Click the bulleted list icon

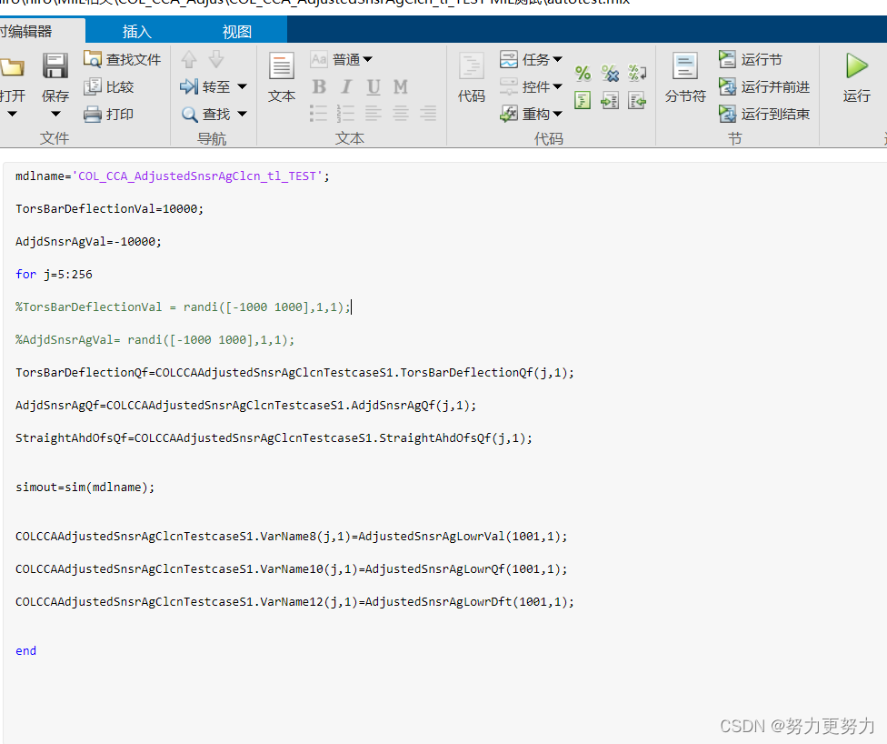[x=318, y=114]
